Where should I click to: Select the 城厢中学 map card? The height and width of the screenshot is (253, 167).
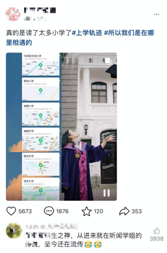pos(41,139)
